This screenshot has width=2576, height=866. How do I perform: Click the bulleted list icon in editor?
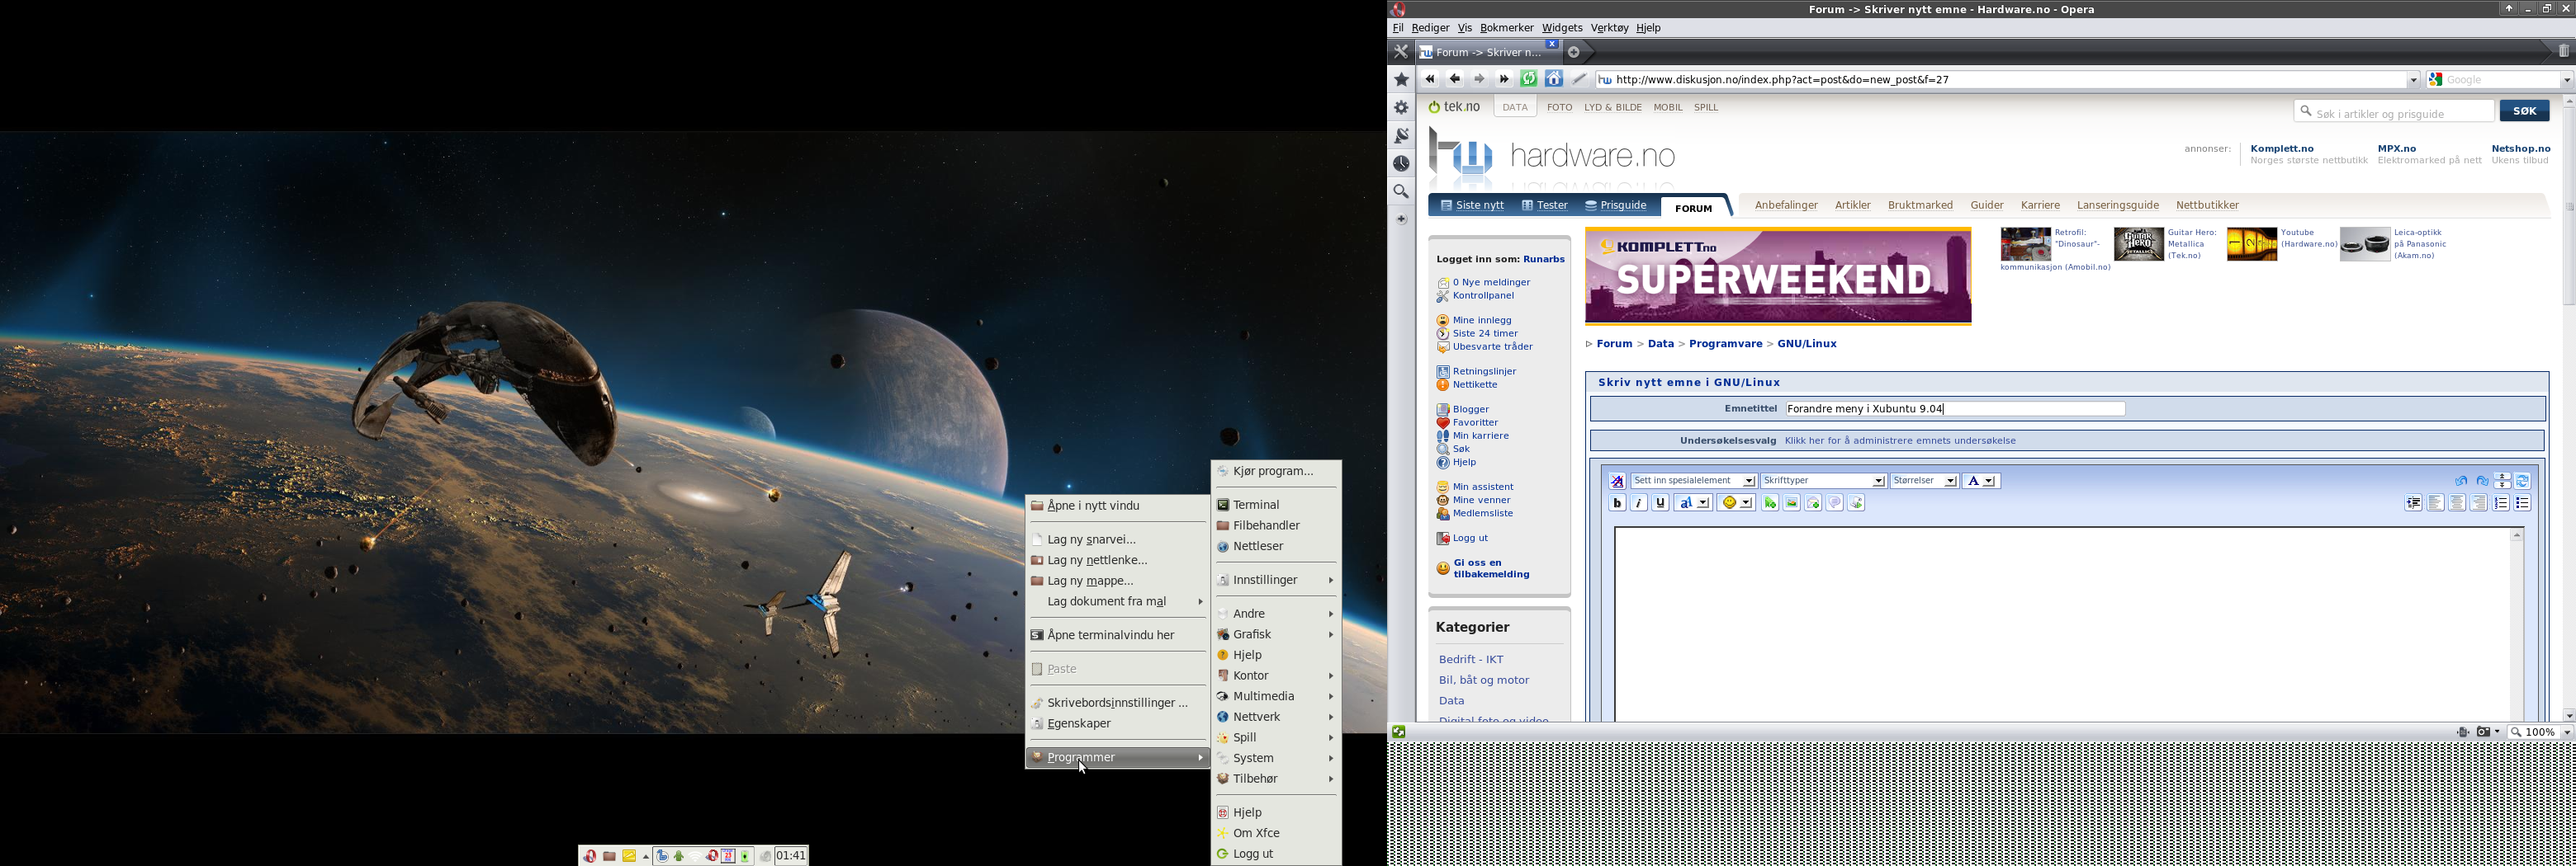(x=2522, y=503)
